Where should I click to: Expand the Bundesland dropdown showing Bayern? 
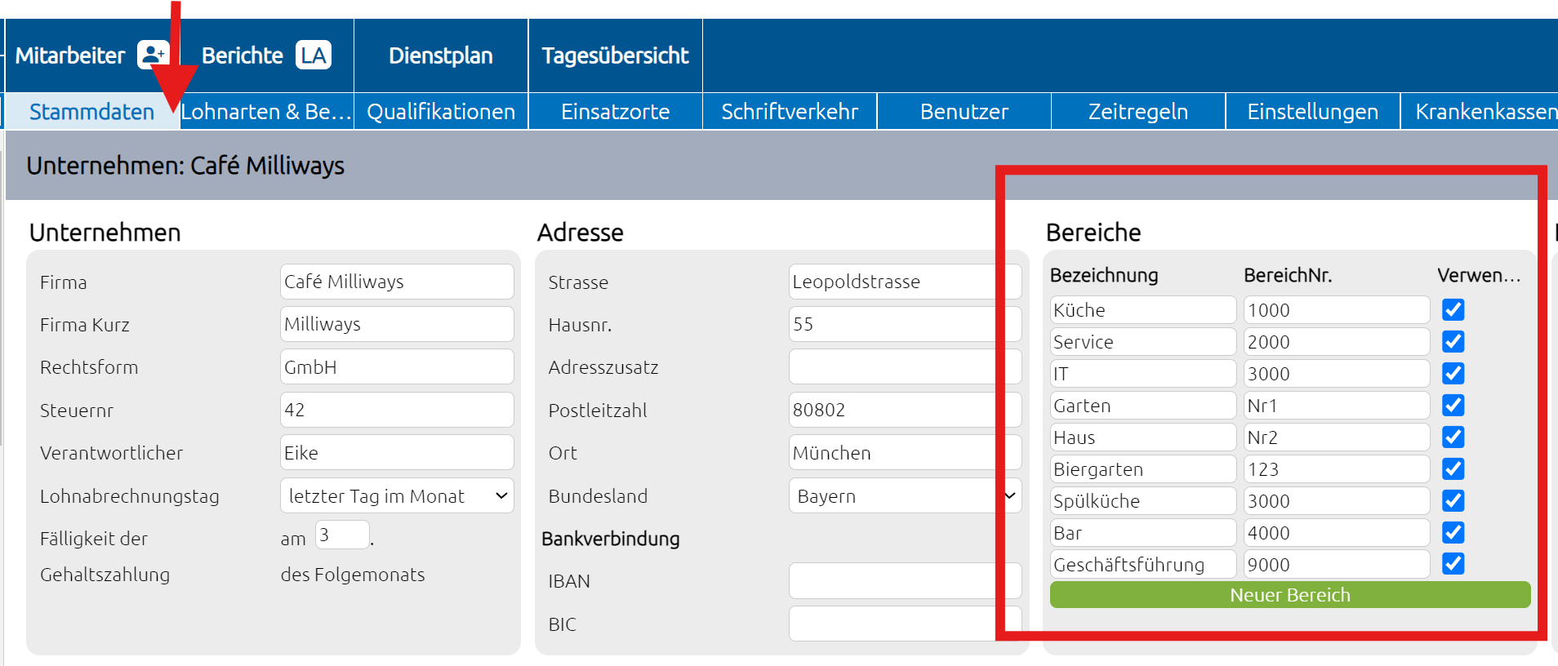[905, 495]
